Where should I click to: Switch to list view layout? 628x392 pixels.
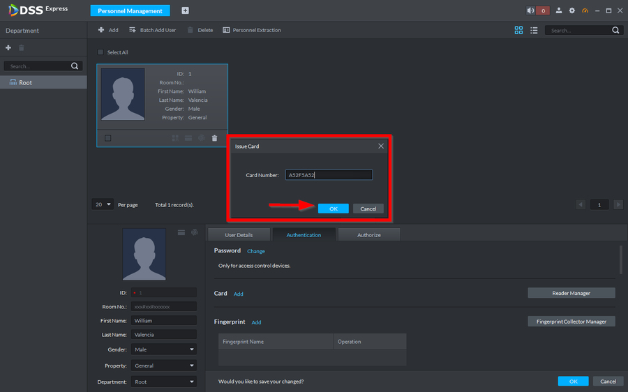[534, 31]
